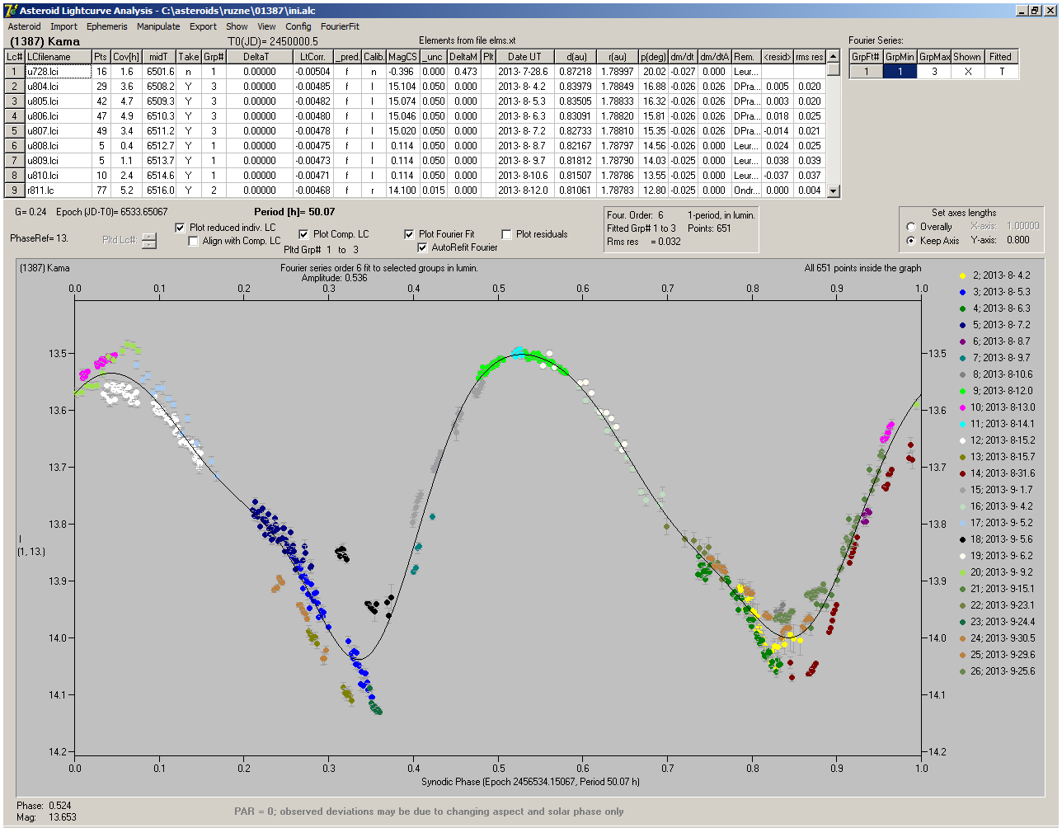The width and height of the screenshot is (1062, 828).
Task: Click the Date UT column header
Action: [524, 57]
